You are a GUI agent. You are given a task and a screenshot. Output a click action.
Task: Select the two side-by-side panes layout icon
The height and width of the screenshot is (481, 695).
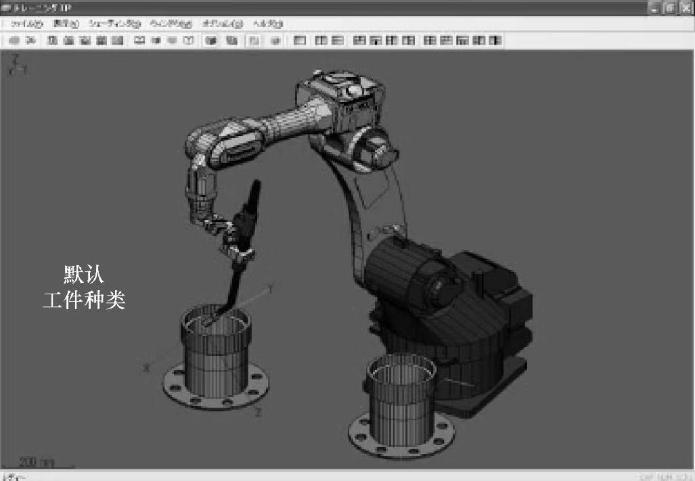click(x=321, y=41)
